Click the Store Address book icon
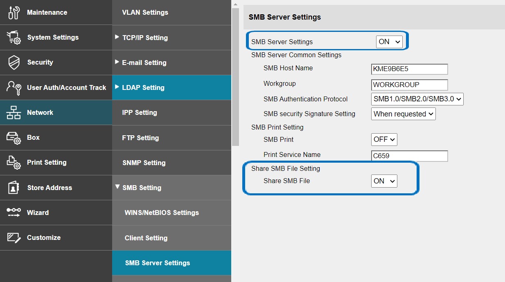The width and height of the screenshot is (505, 282). point(14,188)
